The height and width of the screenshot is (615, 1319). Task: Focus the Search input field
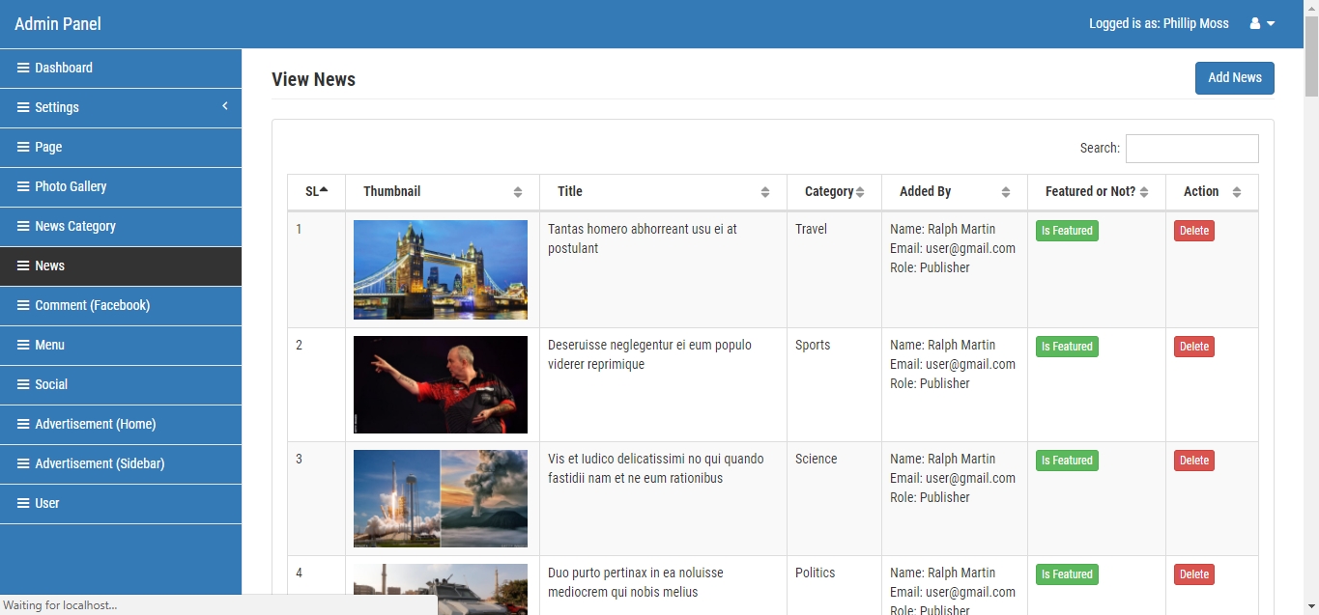(x=1191, y=149)
